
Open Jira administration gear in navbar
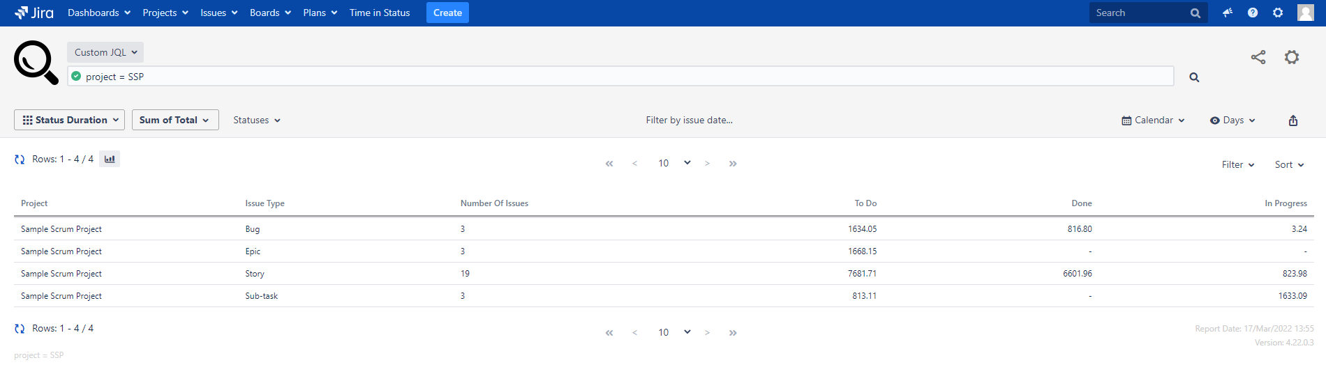pos(1278,13)
